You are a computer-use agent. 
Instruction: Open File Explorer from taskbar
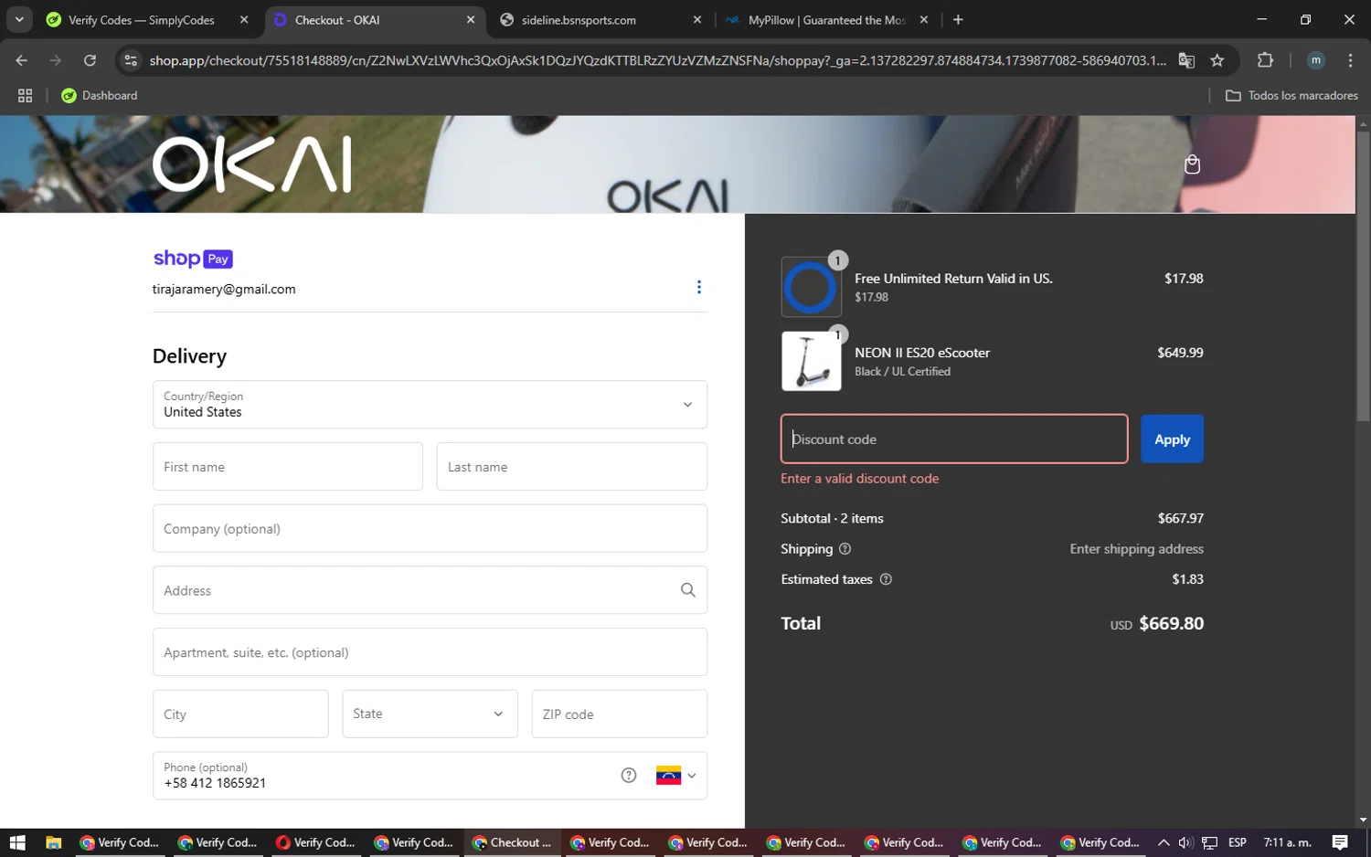(x=53, y=842)
